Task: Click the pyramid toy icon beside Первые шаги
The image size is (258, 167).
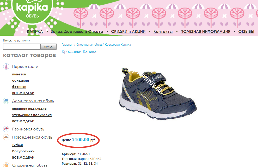Action: click(x=6, y=67)
